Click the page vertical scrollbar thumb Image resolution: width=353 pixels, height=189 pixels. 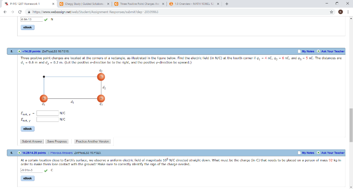click(351, 125)
